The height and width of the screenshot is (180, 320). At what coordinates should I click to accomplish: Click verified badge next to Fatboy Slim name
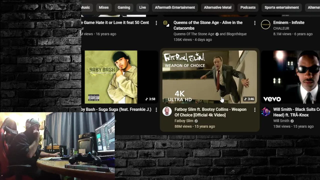[196, 121]
